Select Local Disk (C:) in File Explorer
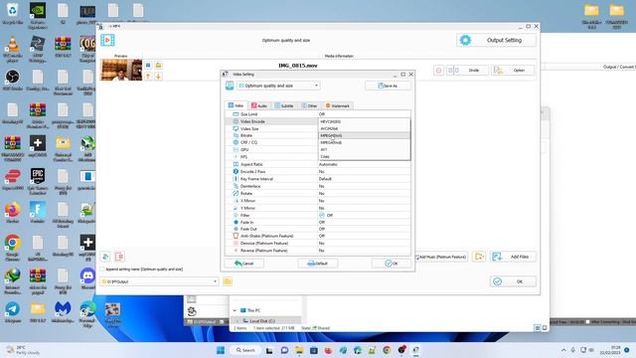This screenshot has width=636, height=358. [x=262, y=321]
